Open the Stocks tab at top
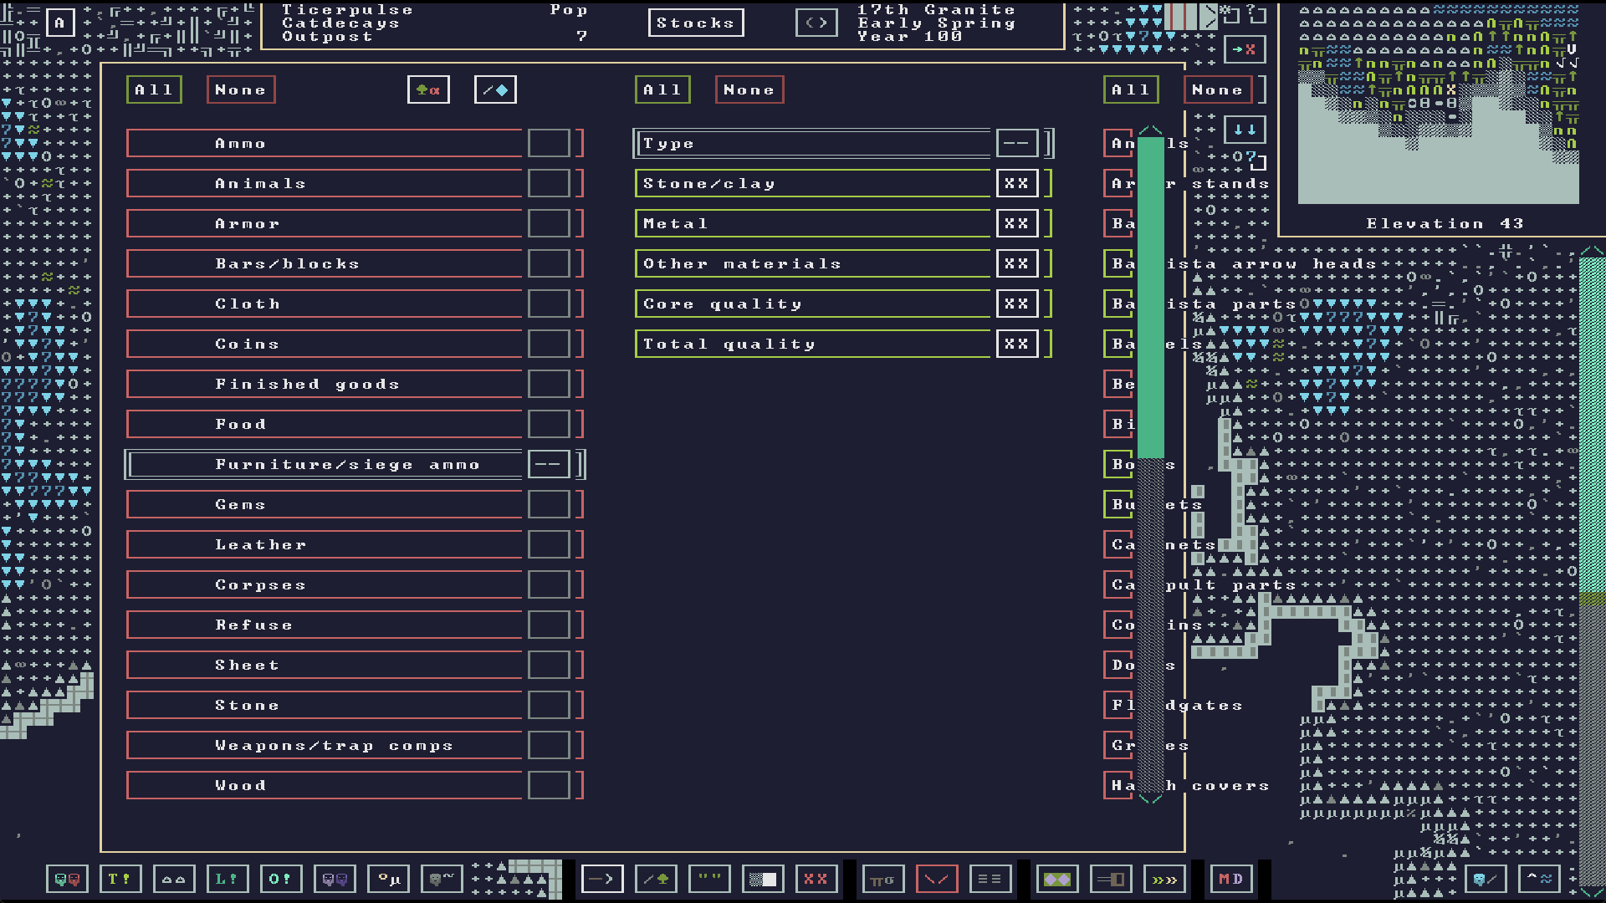 click(x=695, y=23)
